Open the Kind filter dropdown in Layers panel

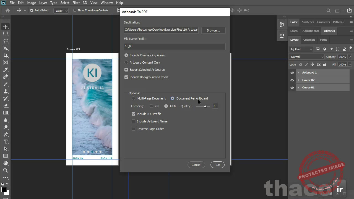[x=301, y=49]
